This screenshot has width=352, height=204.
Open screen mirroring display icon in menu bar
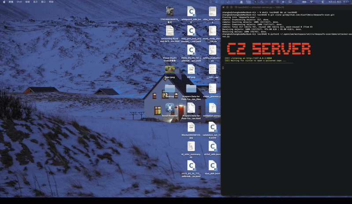coord(290,2)
